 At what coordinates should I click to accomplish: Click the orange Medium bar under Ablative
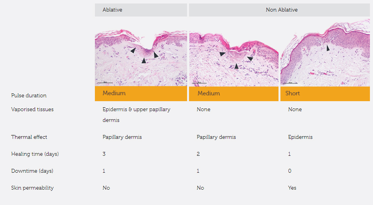pyautogui.click(x=141, y=93)
